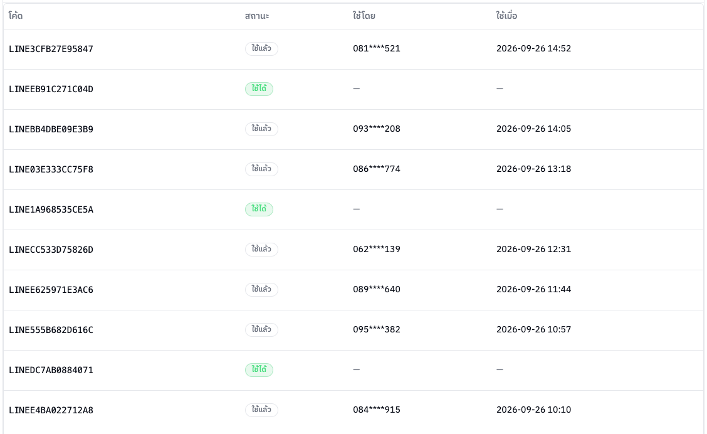Click phone number 089****640
Viewport: 707px width, 434px height.
click(377, 289)
